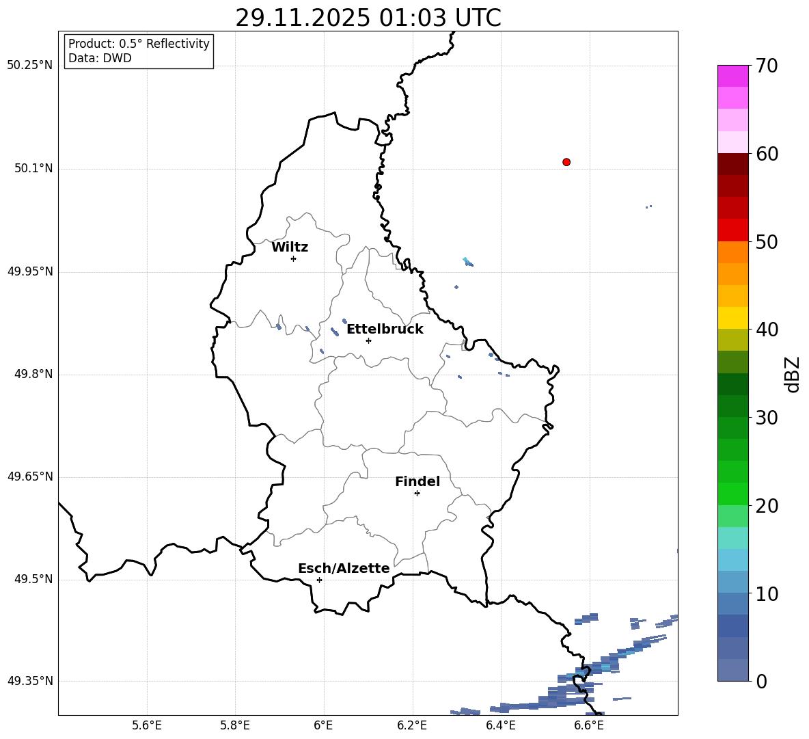
Task: Click the bright green colorbar segment just above 20
Action: [x=732, y=494]
